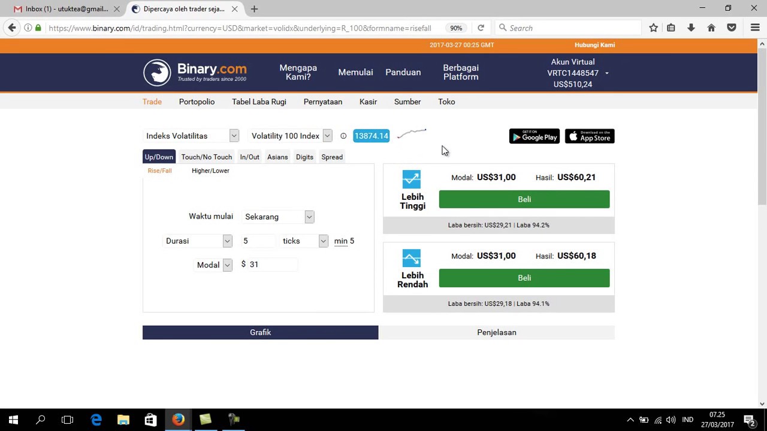This screenshot has height=431, width=767.
Task: Open File Explorer from taskbar
Action: click(123, 420)
